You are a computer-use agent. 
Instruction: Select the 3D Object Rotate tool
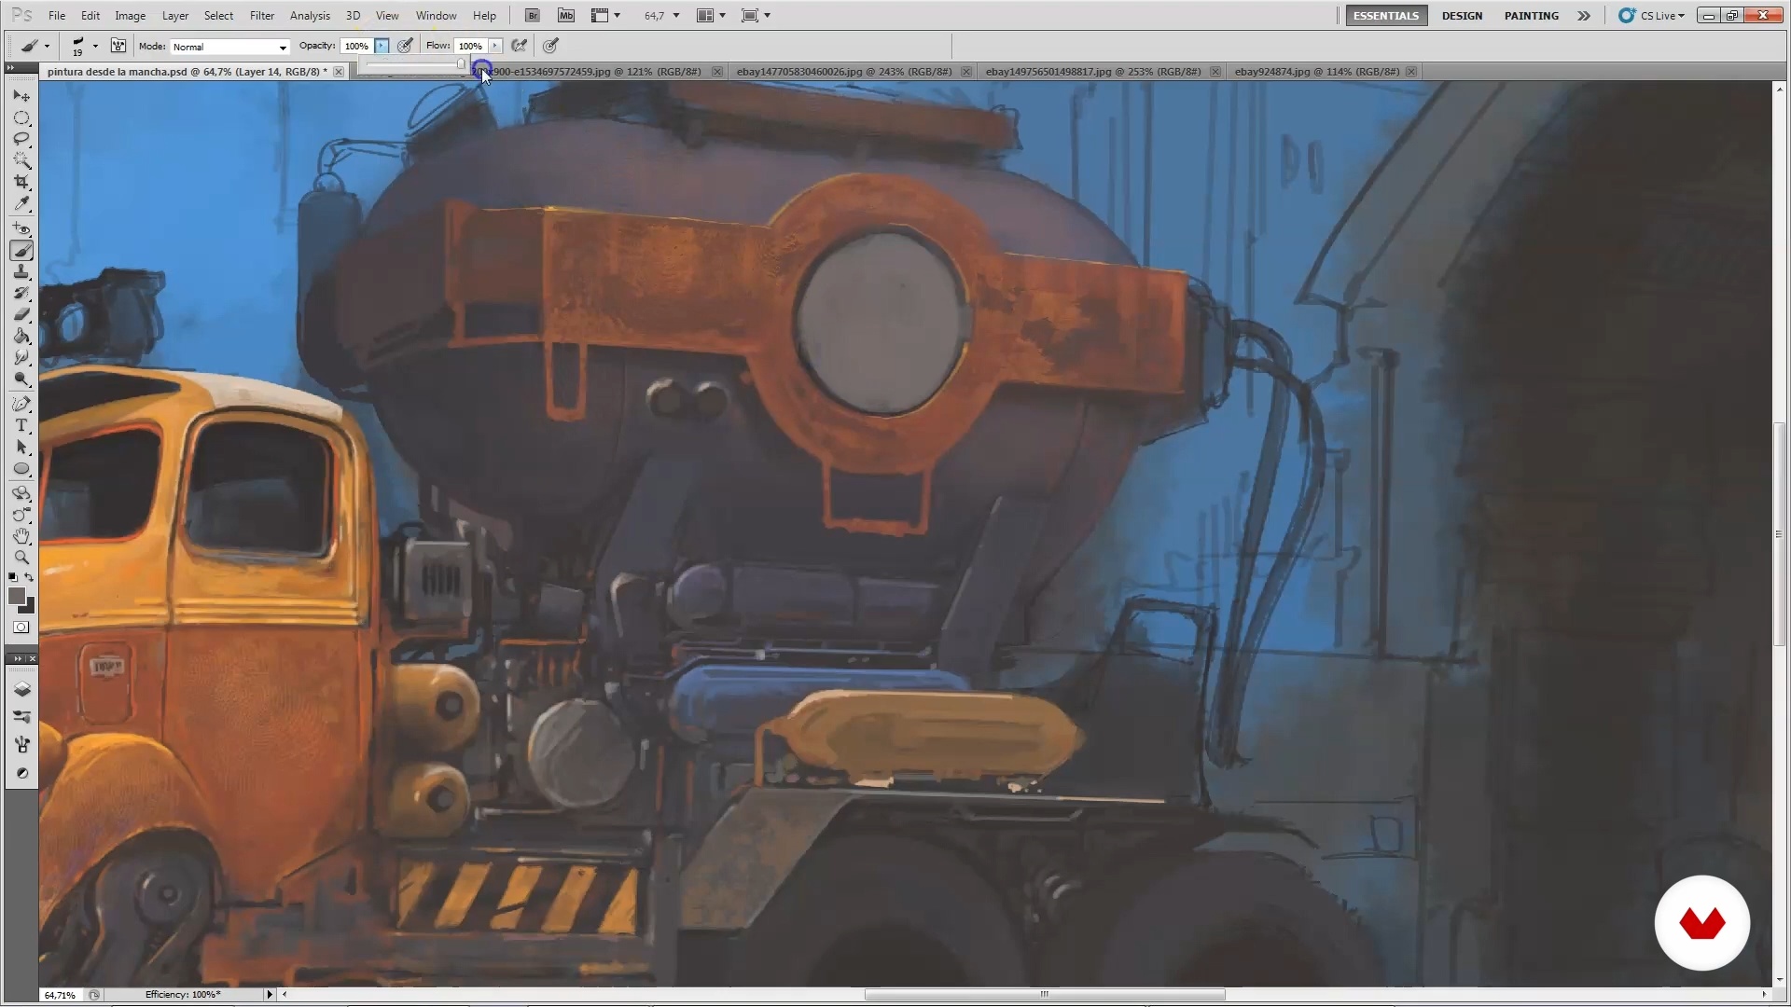(21, 493)
